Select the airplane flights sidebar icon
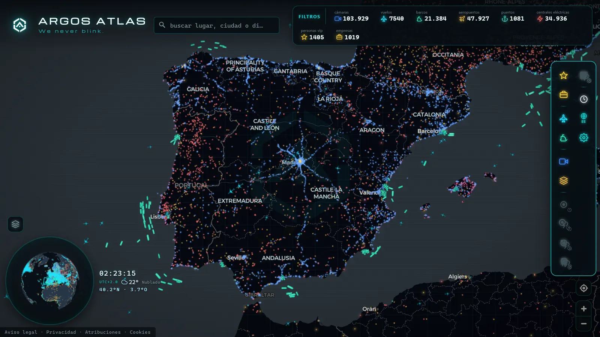The image size is (600, 337). (564, 119)
